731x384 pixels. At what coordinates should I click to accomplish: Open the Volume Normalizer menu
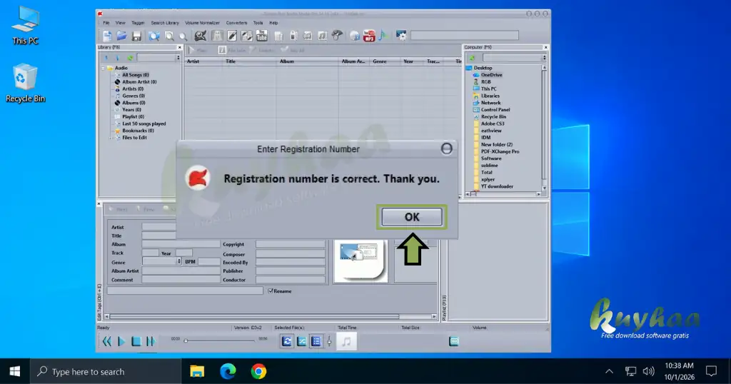point(202,22)
